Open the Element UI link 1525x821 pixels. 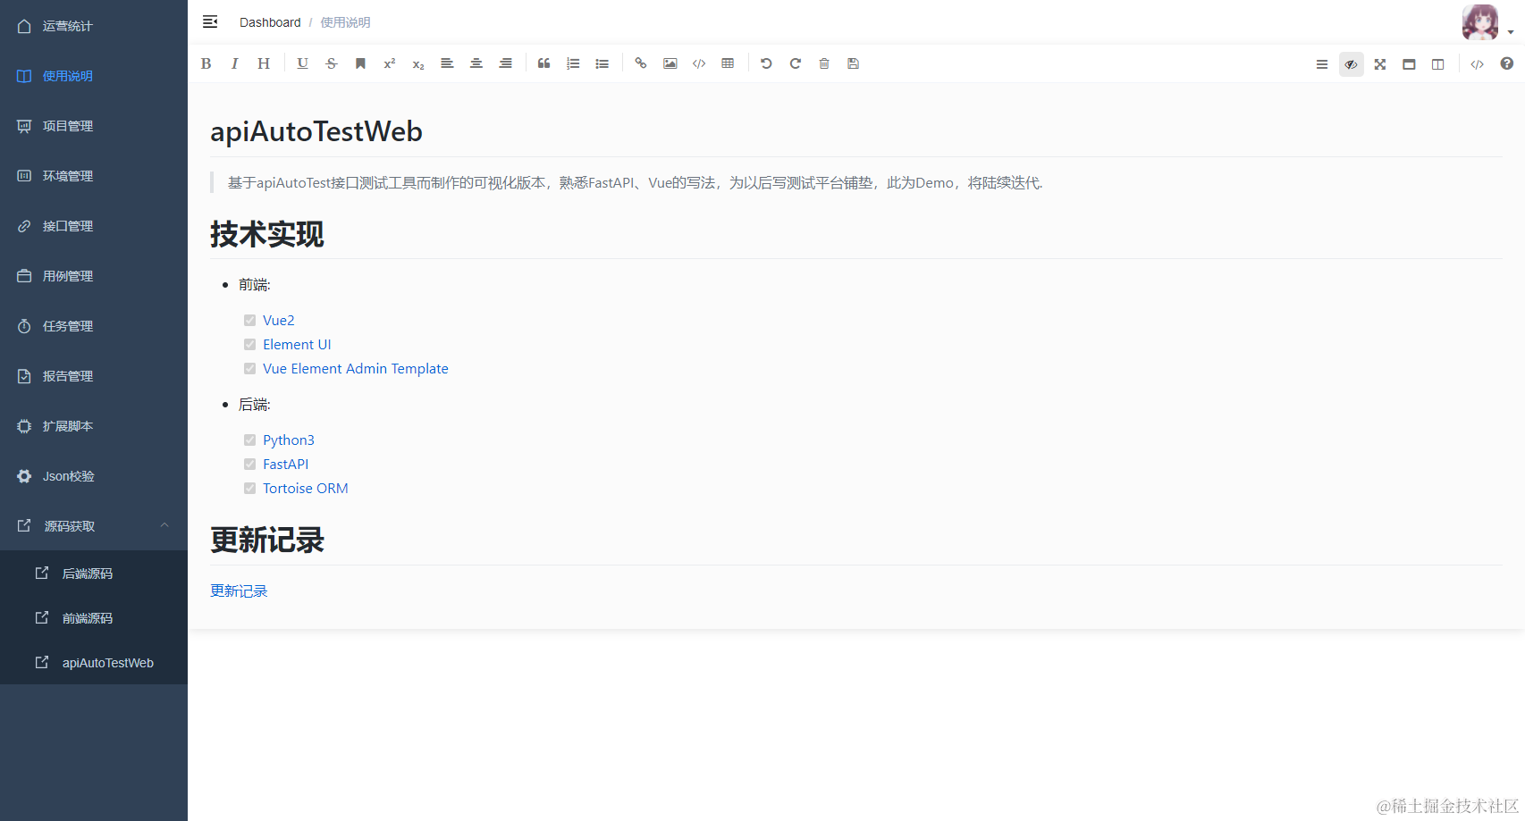(297, 344)
